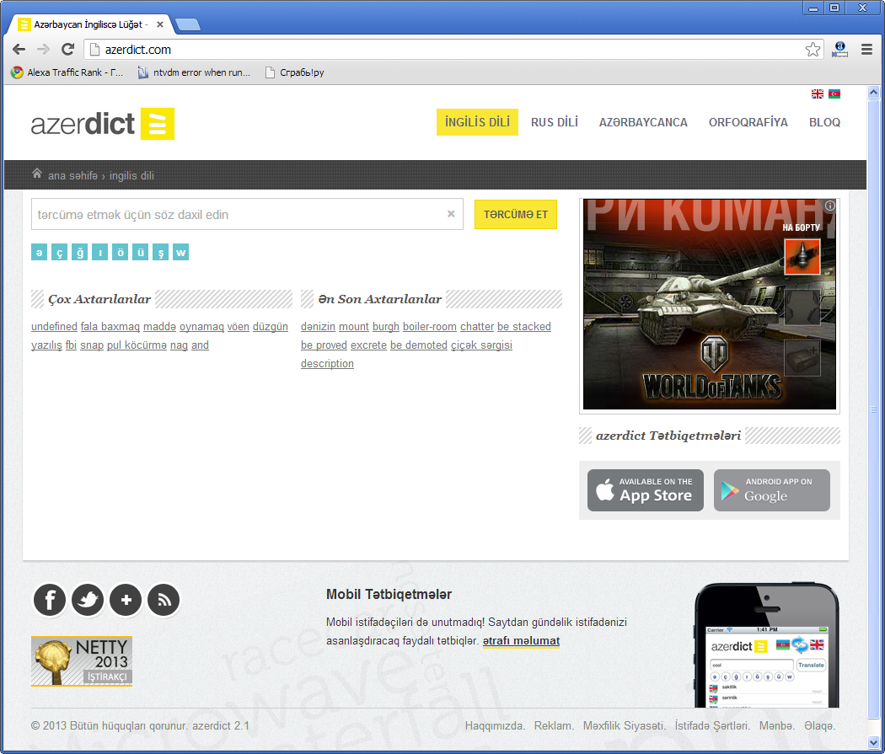Click the translation search input field

click(x=236, y=215)
